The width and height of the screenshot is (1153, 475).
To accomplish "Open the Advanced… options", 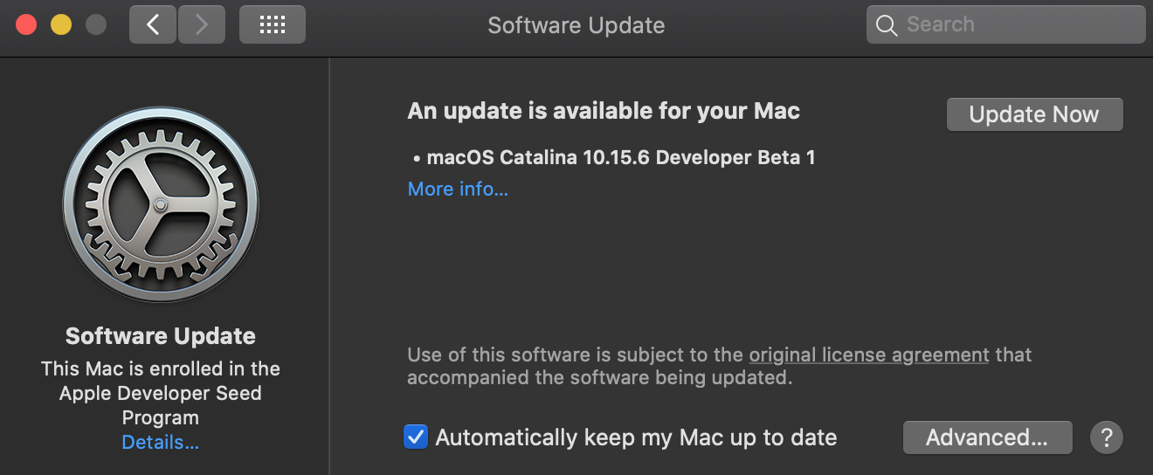I will (987, 437).
